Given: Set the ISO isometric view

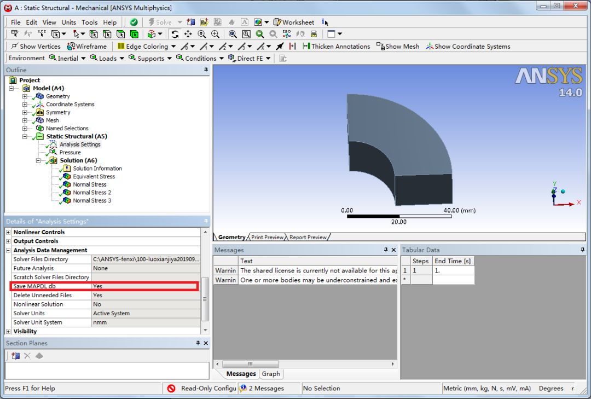Looking at the screenshot, I should 287,34.
